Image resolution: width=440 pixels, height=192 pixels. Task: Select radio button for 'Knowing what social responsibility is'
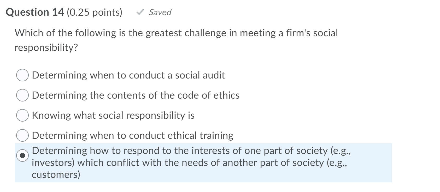coord(22,116)
